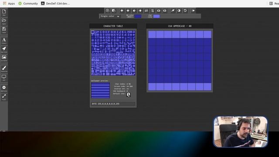Switch to the Chars editor icon
Image resolution: width=279 pixels, height=157 pixels.
(4, 41)
